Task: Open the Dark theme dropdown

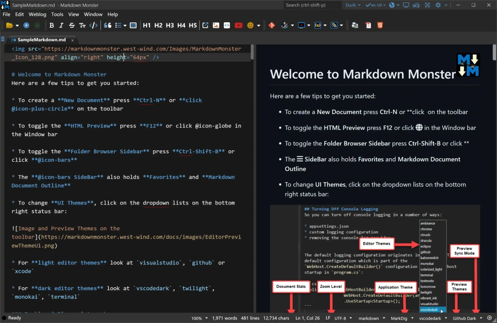Action: click(x=353, y=5)
